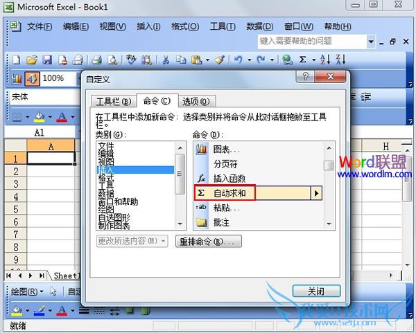Image resolution: width=416 pixels, height=333 pixels.
Task: Open the Paste dropdown arrow
Action: pyautogui.click(x=207, y=60)
